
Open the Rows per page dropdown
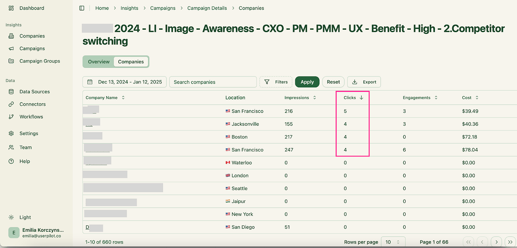click(393, 242)
